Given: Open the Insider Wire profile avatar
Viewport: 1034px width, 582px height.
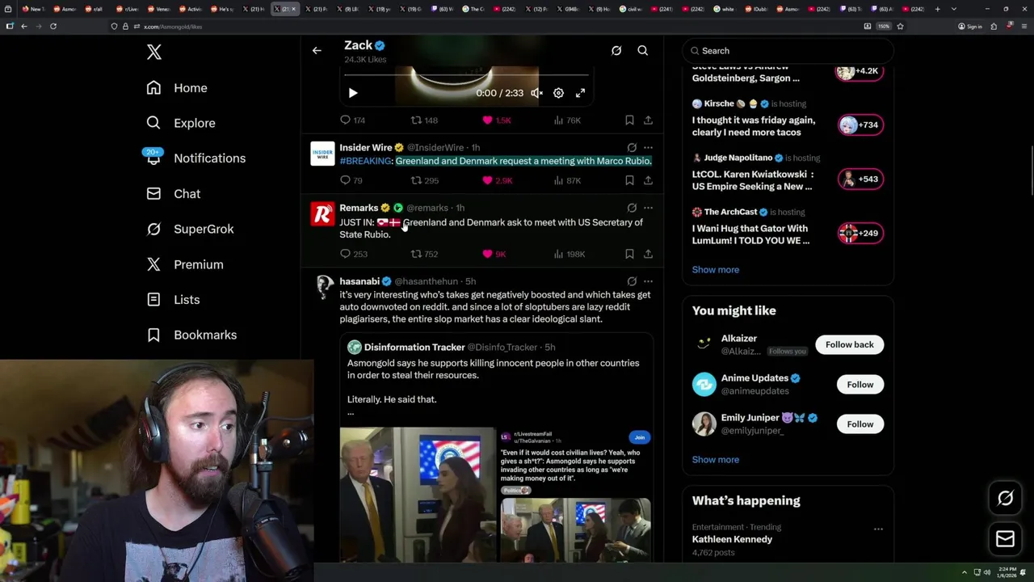Looking at the screenshot, I should click(x=322, y=154).
